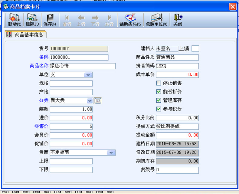Image resolution: width=239 pixels, height=194 pixels.
Task: Click the 提成金额 input field
Action: click(177, 135)
